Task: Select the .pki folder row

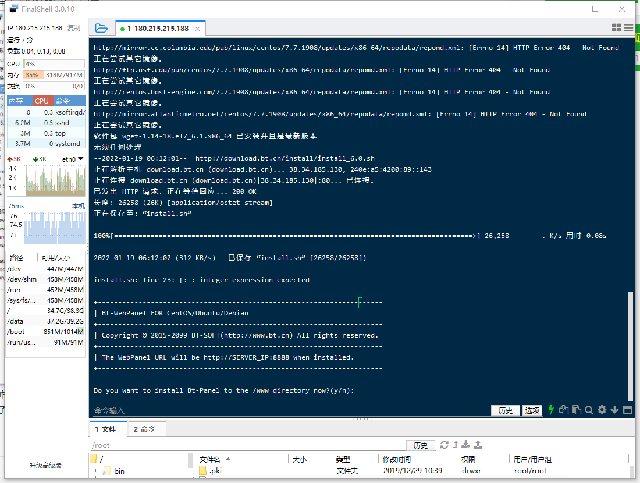Action: [x=413, y=471]
